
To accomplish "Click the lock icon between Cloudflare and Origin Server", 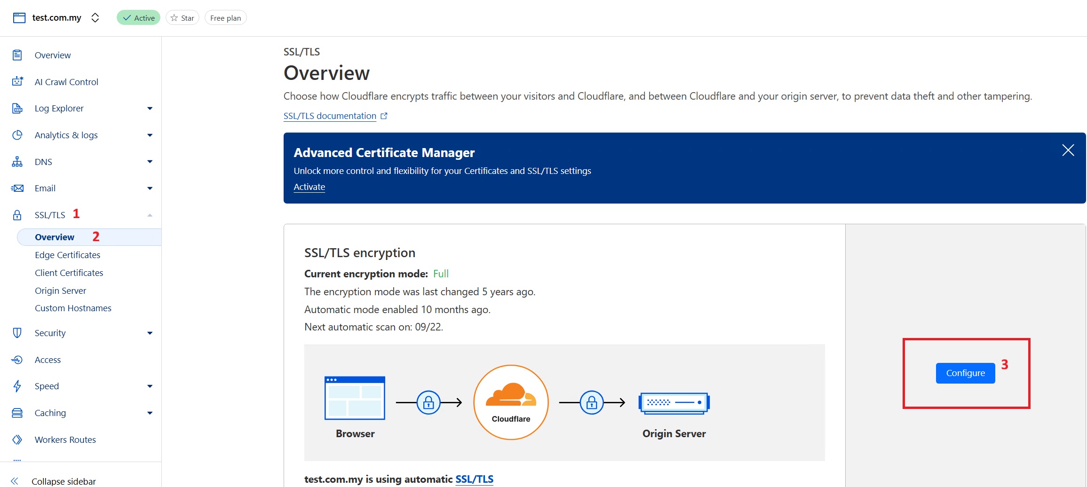I will pos(592,402).
